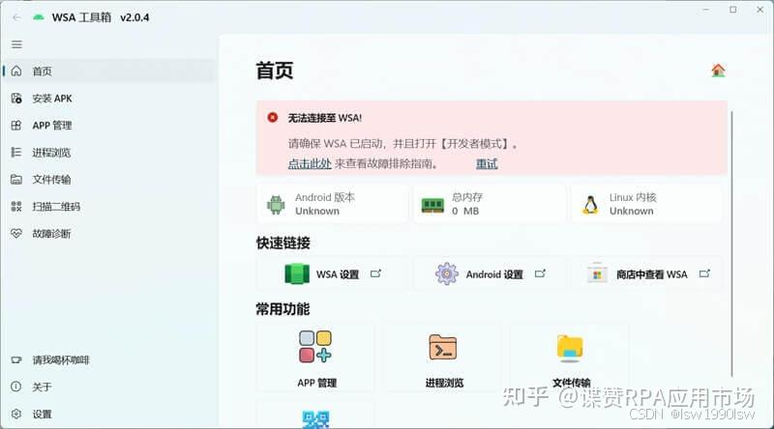Click the 关于 info icon in sidebar
Viewport: 774px width, 429px height.
[x=16, y=386]
